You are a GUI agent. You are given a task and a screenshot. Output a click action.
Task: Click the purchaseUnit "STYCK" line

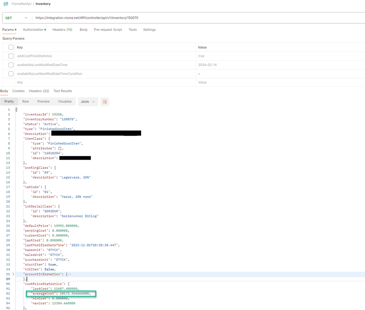pos(46,260)
